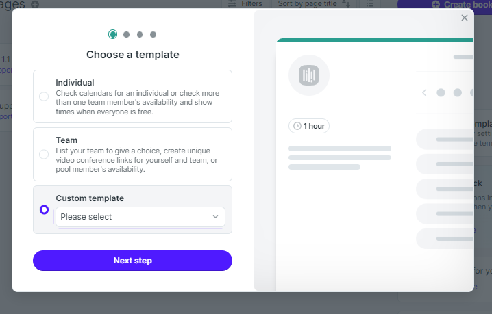Select the Custom template radio button
The height and width of the screenshot is (314, 492).
[45, 209]
